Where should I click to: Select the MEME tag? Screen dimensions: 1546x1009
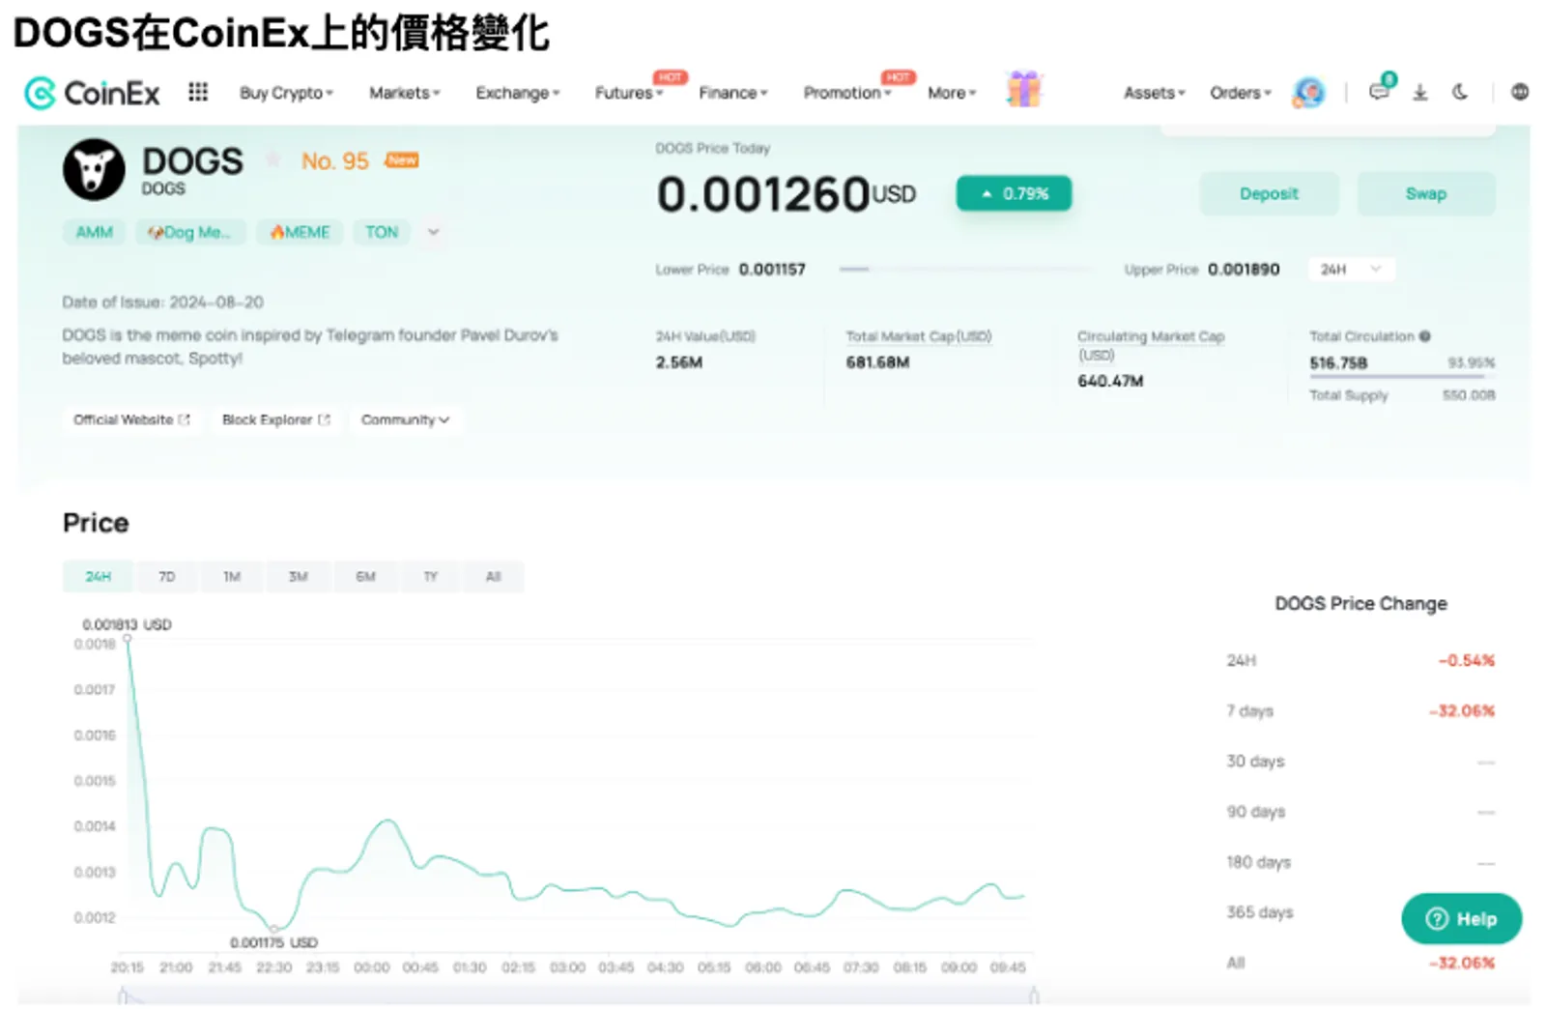[x=300, y=232]
